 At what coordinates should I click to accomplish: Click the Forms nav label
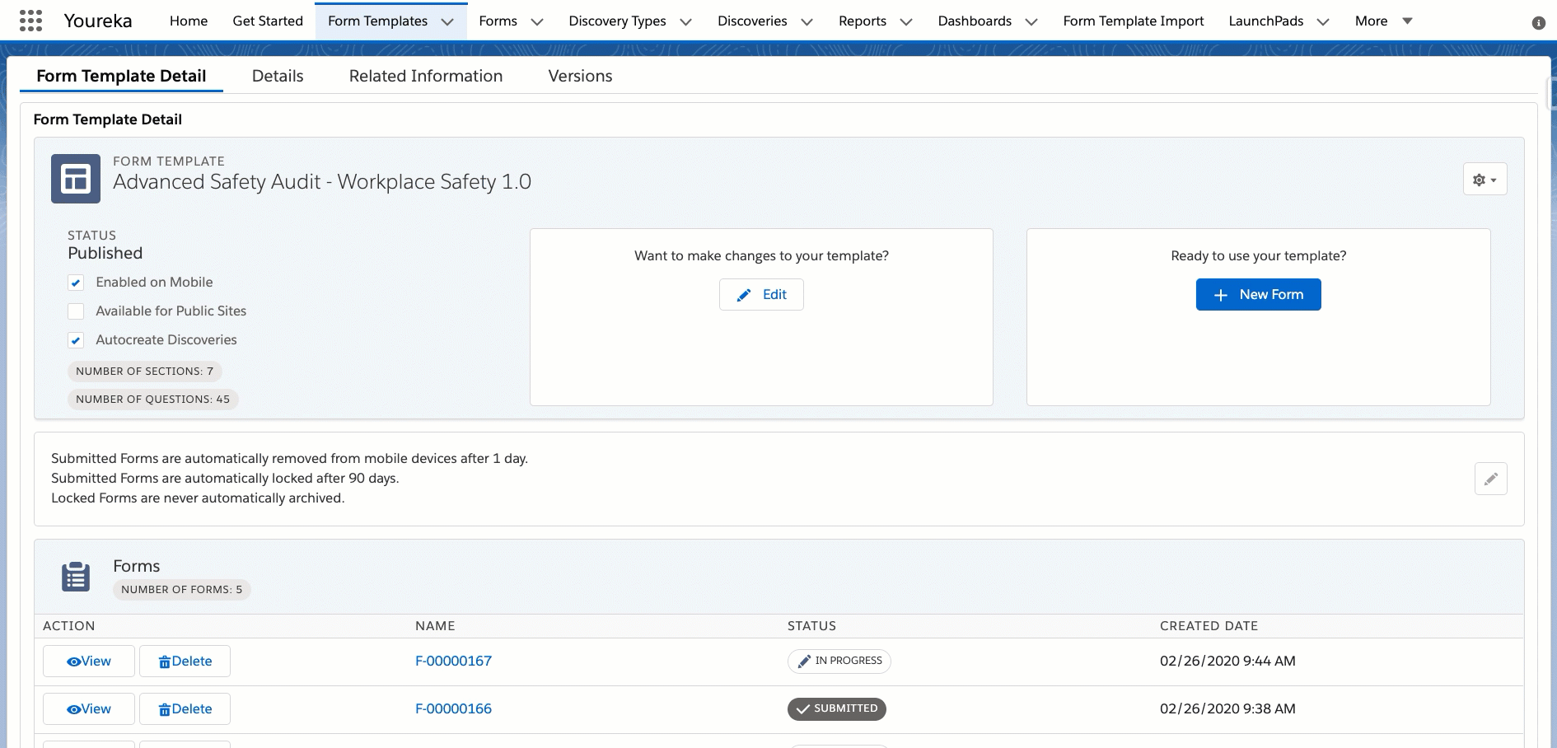[498, 21]
